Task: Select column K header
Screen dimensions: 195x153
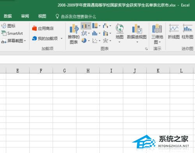Action: (158, 70)
